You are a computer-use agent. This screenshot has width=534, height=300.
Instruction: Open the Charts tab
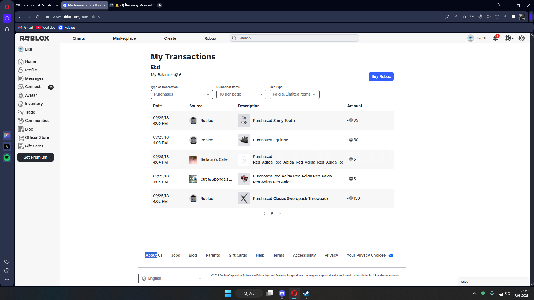coord(79,38)
